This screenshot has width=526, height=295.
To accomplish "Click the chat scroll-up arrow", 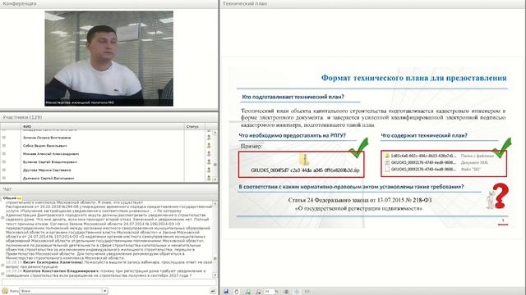I will (215, 203).
